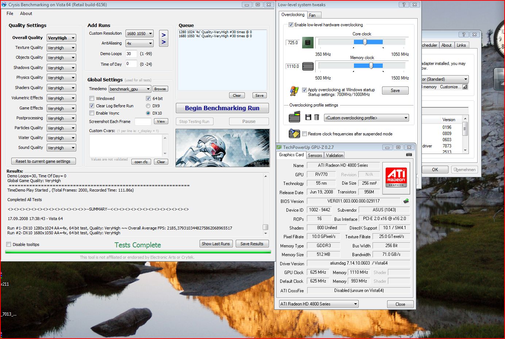Viewport: 505px width, 339px height.
Task: Click the Custom Cvars text area
Action: tap(126, 145)
